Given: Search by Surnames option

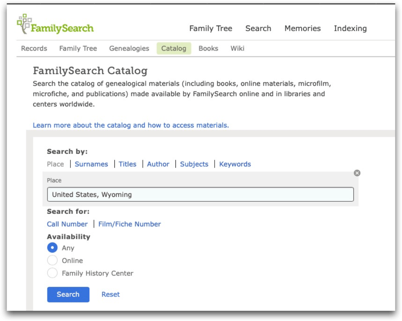Looking at the screenshot, I should (x=91, y=164).
